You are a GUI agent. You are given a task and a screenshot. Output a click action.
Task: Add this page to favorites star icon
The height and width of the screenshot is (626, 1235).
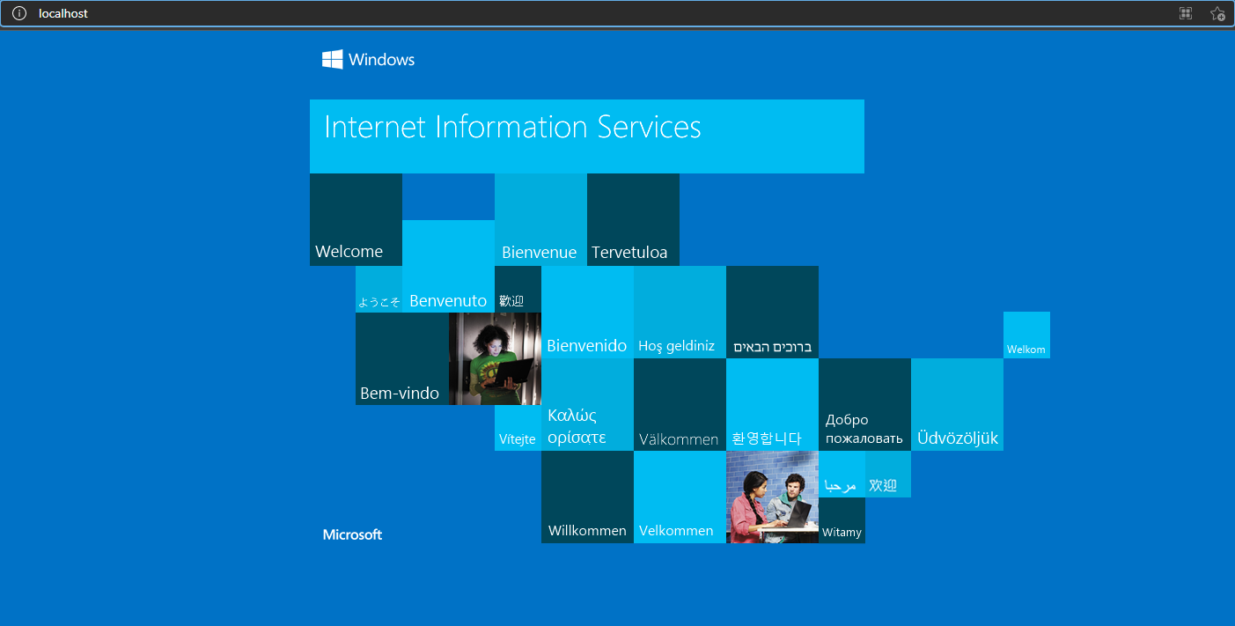[1217, 13]
